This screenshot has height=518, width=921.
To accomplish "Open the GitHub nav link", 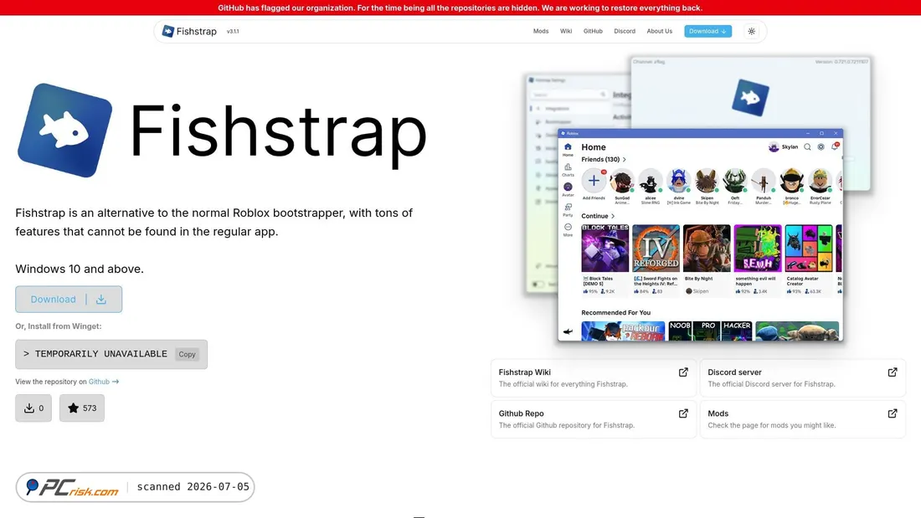I will [x=594, y=31].
